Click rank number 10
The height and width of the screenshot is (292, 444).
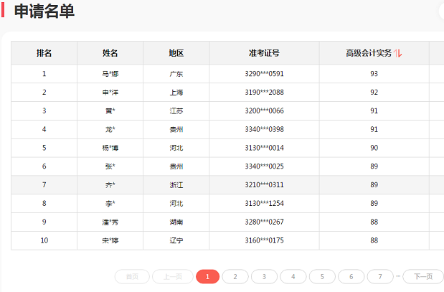pos(44,240)
